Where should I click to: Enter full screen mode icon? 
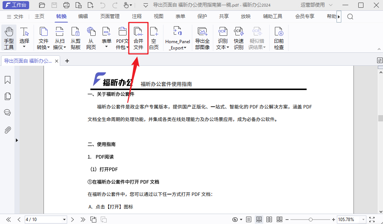372,220
